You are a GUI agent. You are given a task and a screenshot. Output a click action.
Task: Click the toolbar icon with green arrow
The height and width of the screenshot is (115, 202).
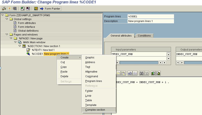[23, 9]
